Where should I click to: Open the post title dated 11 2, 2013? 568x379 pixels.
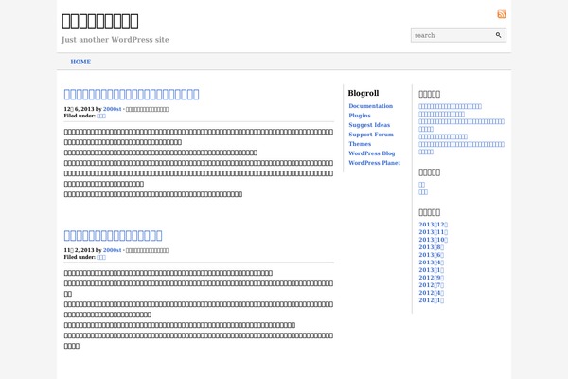113,235
